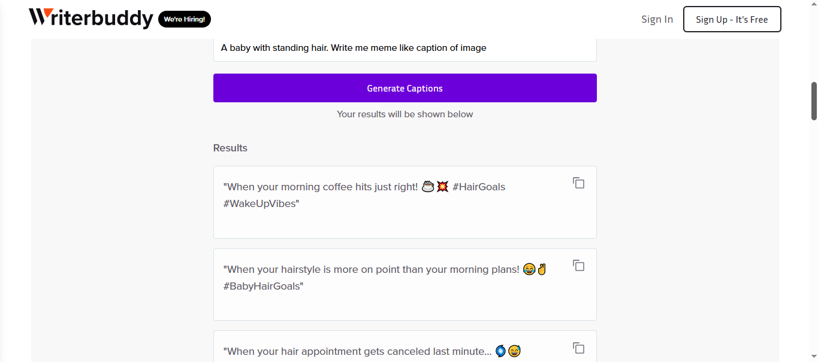Click the Results heading
Image resolution: width=818 pixels, height=362 pixels.
(x=230, y=148)
